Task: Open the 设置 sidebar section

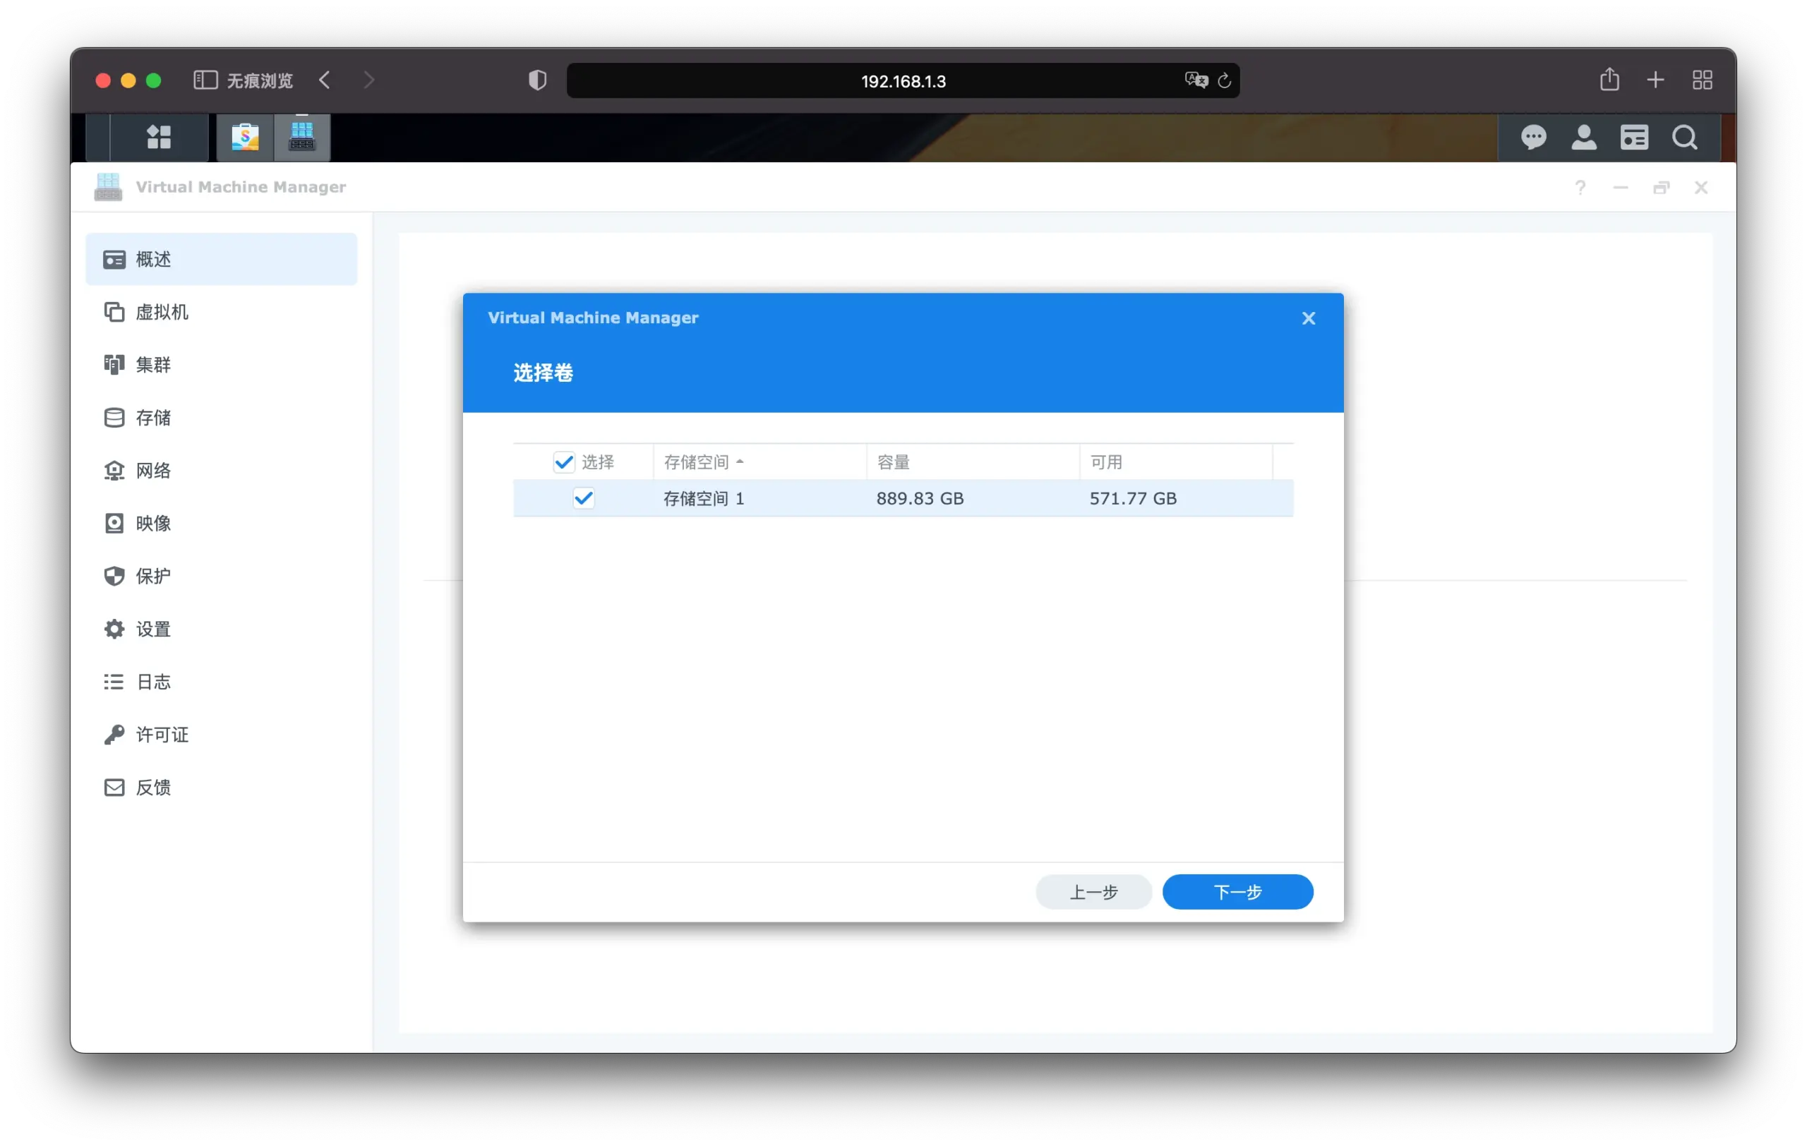Action: [222, 629]
